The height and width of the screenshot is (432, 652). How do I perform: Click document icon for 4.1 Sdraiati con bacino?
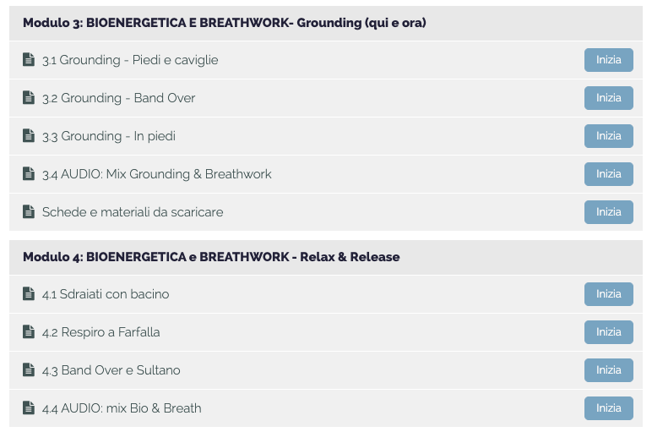(x=28, y=293)
